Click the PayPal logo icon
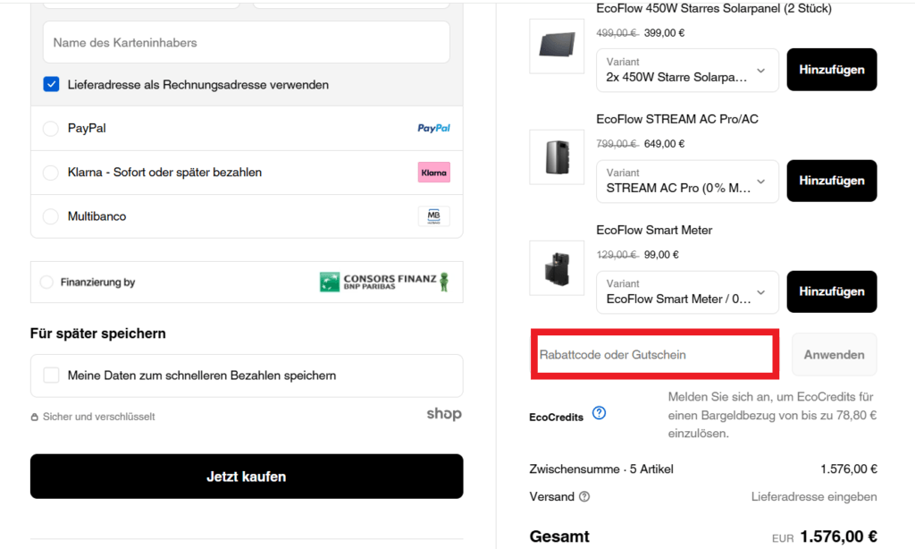This screenshot has width=915, height=549. coord(433,128)
